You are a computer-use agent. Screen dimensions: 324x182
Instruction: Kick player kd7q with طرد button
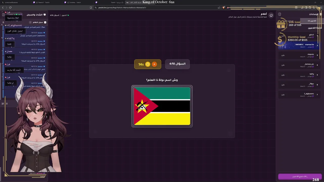point(283,75)
